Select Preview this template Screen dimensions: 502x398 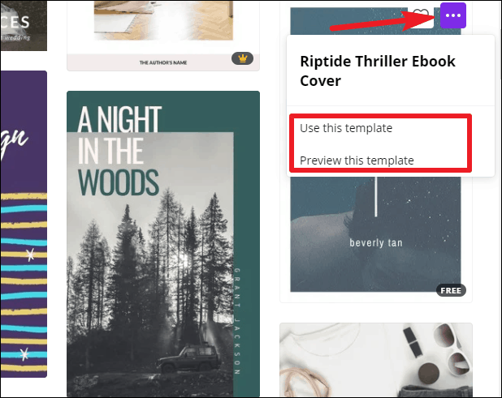[x=357, y=160]
